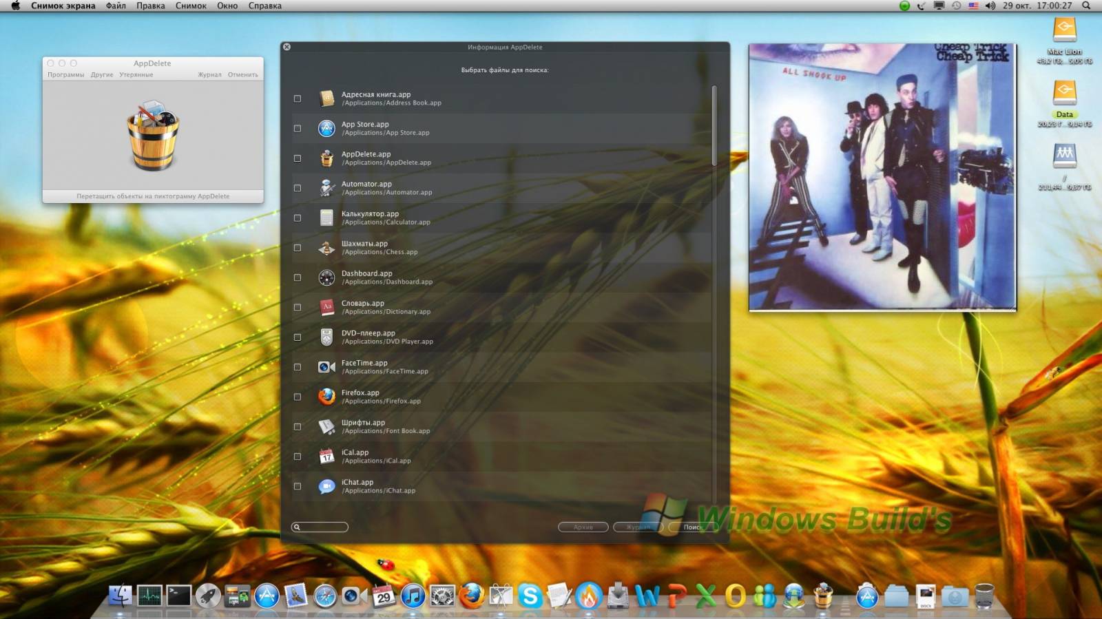The height and width of the screenshot is (619, 1102).
Task: Click the FaceTime.app camera icon in list
Action: pos(326,367)
